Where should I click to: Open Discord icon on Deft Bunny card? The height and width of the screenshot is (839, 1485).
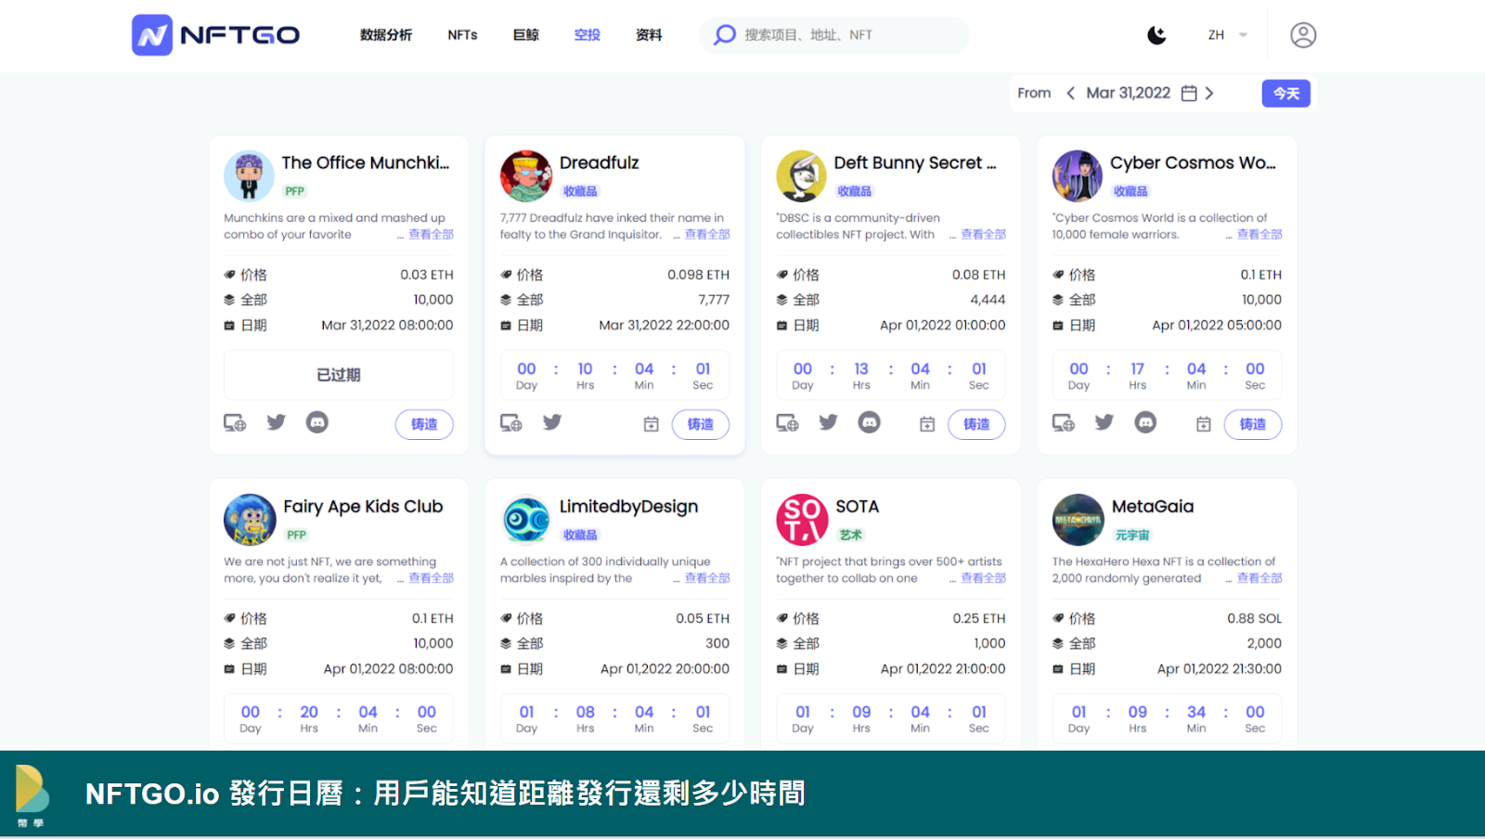870,422
